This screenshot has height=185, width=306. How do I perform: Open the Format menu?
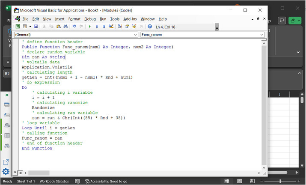[x=74, y=19]
